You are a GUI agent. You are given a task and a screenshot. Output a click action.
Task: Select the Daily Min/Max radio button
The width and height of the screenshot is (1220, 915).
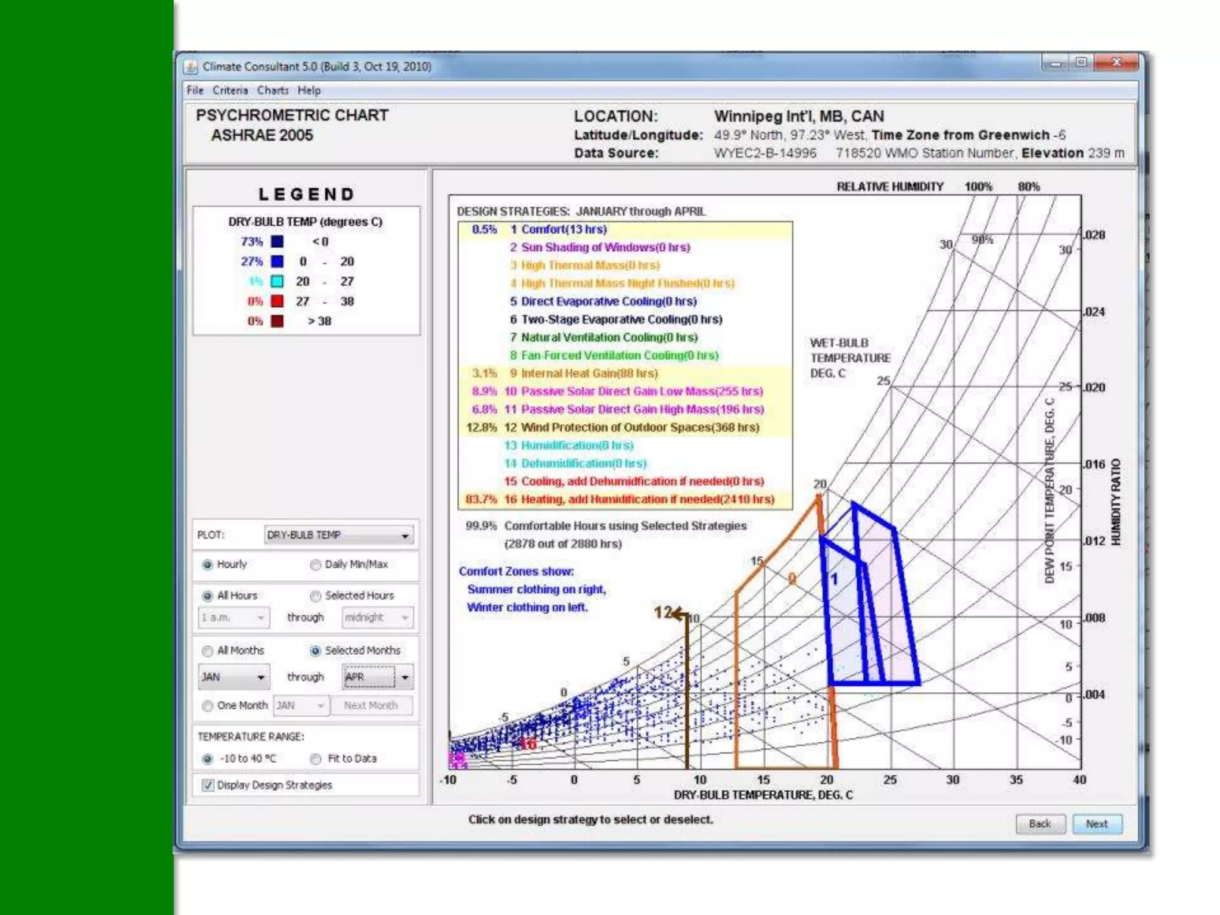pos(316,565)
